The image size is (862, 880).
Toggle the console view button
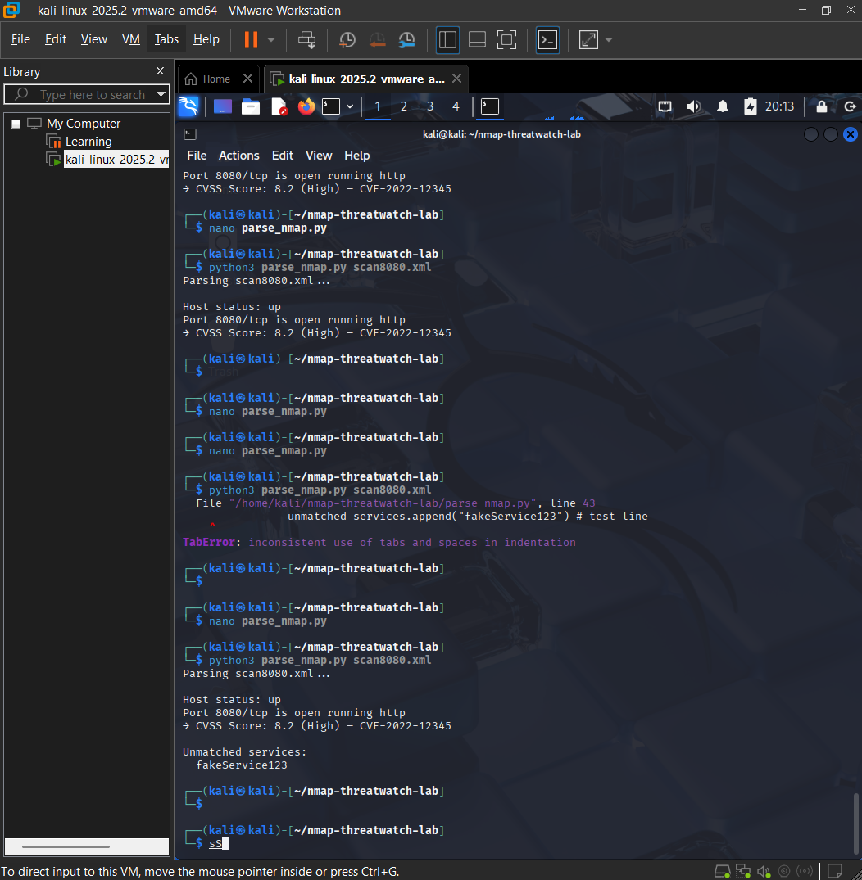click(547, 39)
